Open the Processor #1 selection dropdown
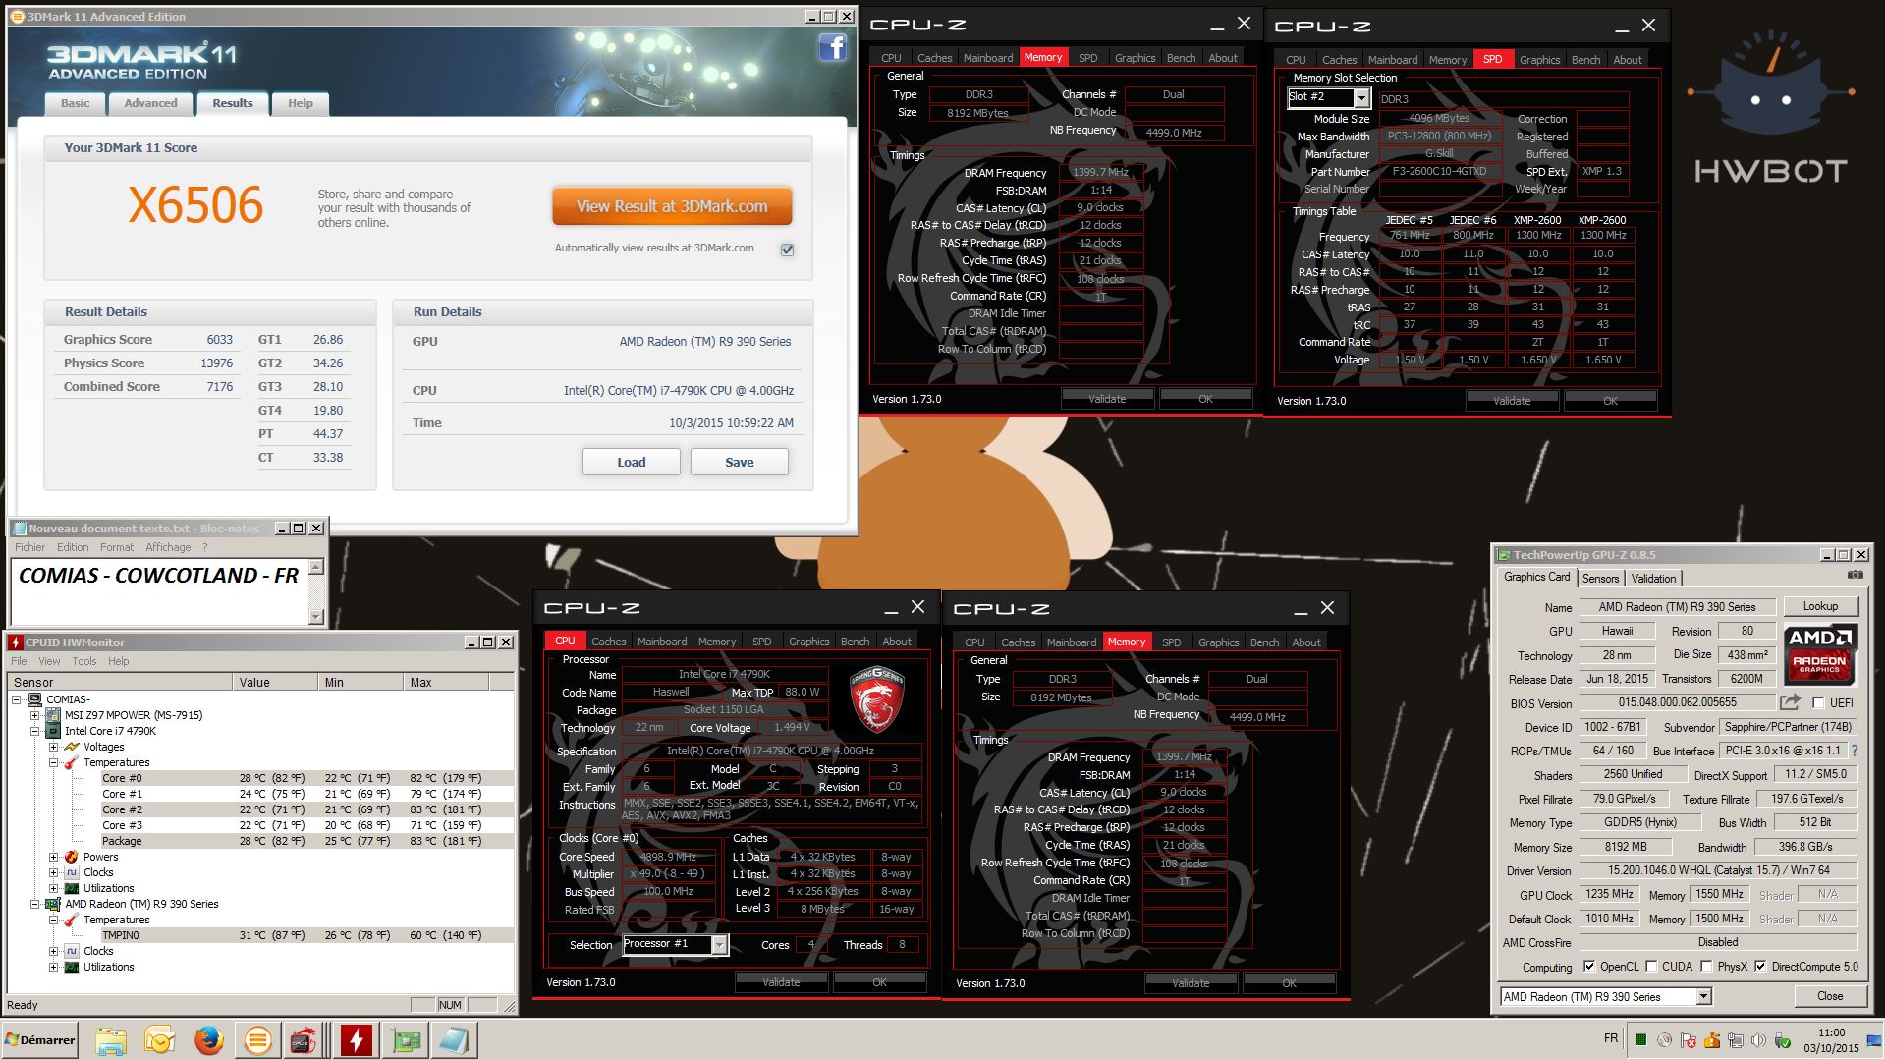This screenshot has height=1060, width=1885. click(x=719, y=944)
